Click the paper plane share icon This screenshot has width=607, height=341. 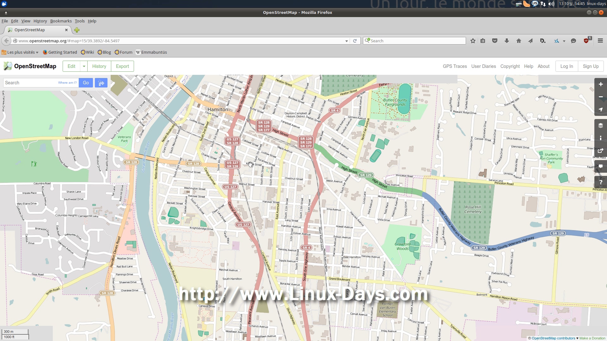pos(530,41)
